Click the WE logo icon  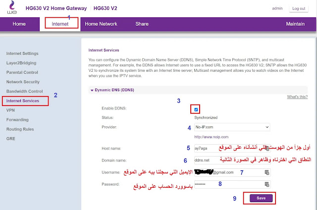point(12,7)
